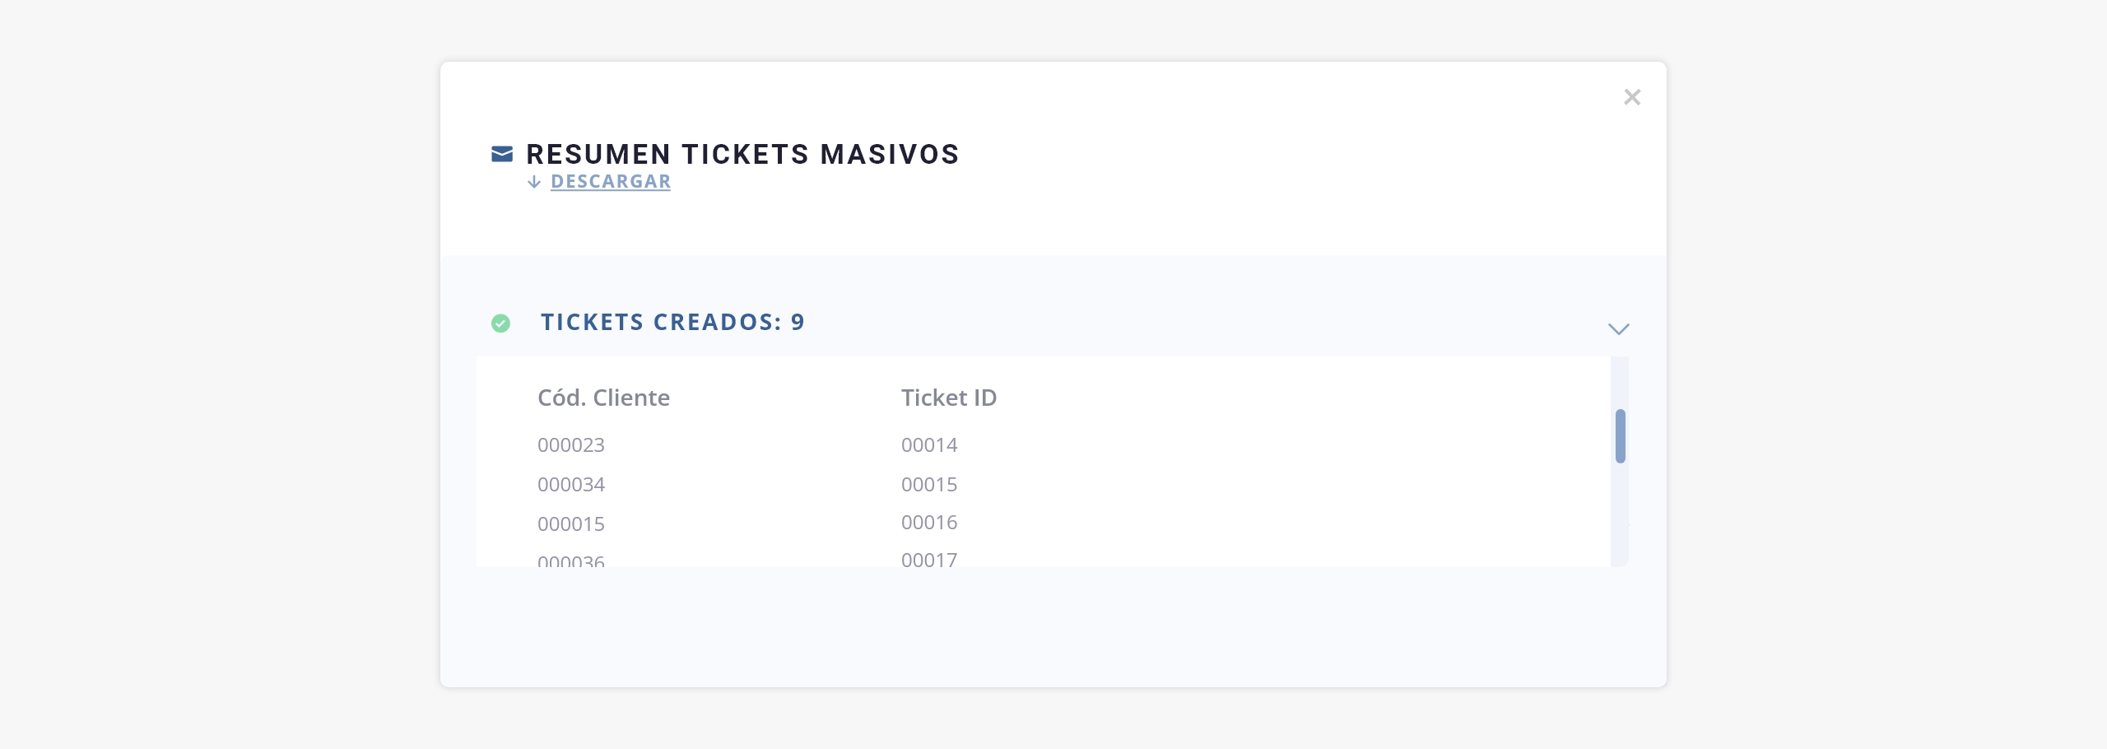This screenshot has height=749, width=2107.
Task: Click the Ticket ID column header
Action: [x=948, y=398]
